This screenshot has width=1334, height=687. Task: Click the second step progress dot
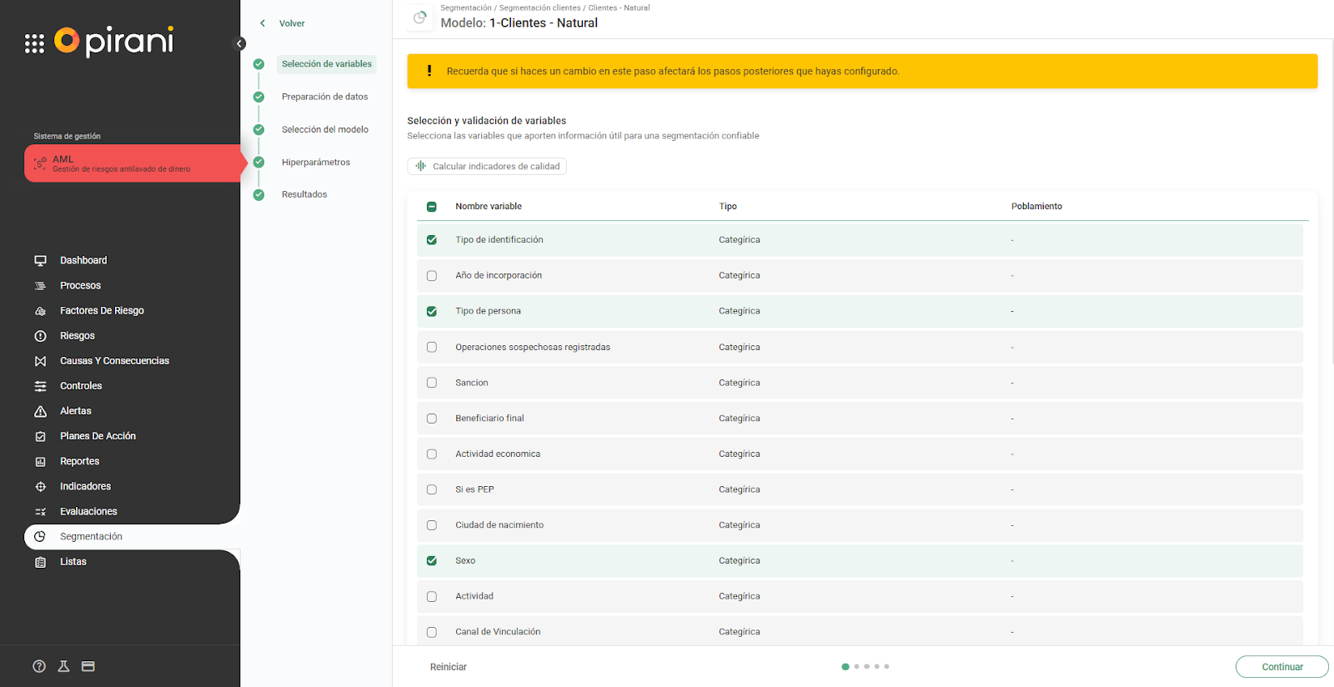click(x=856, y=667)
